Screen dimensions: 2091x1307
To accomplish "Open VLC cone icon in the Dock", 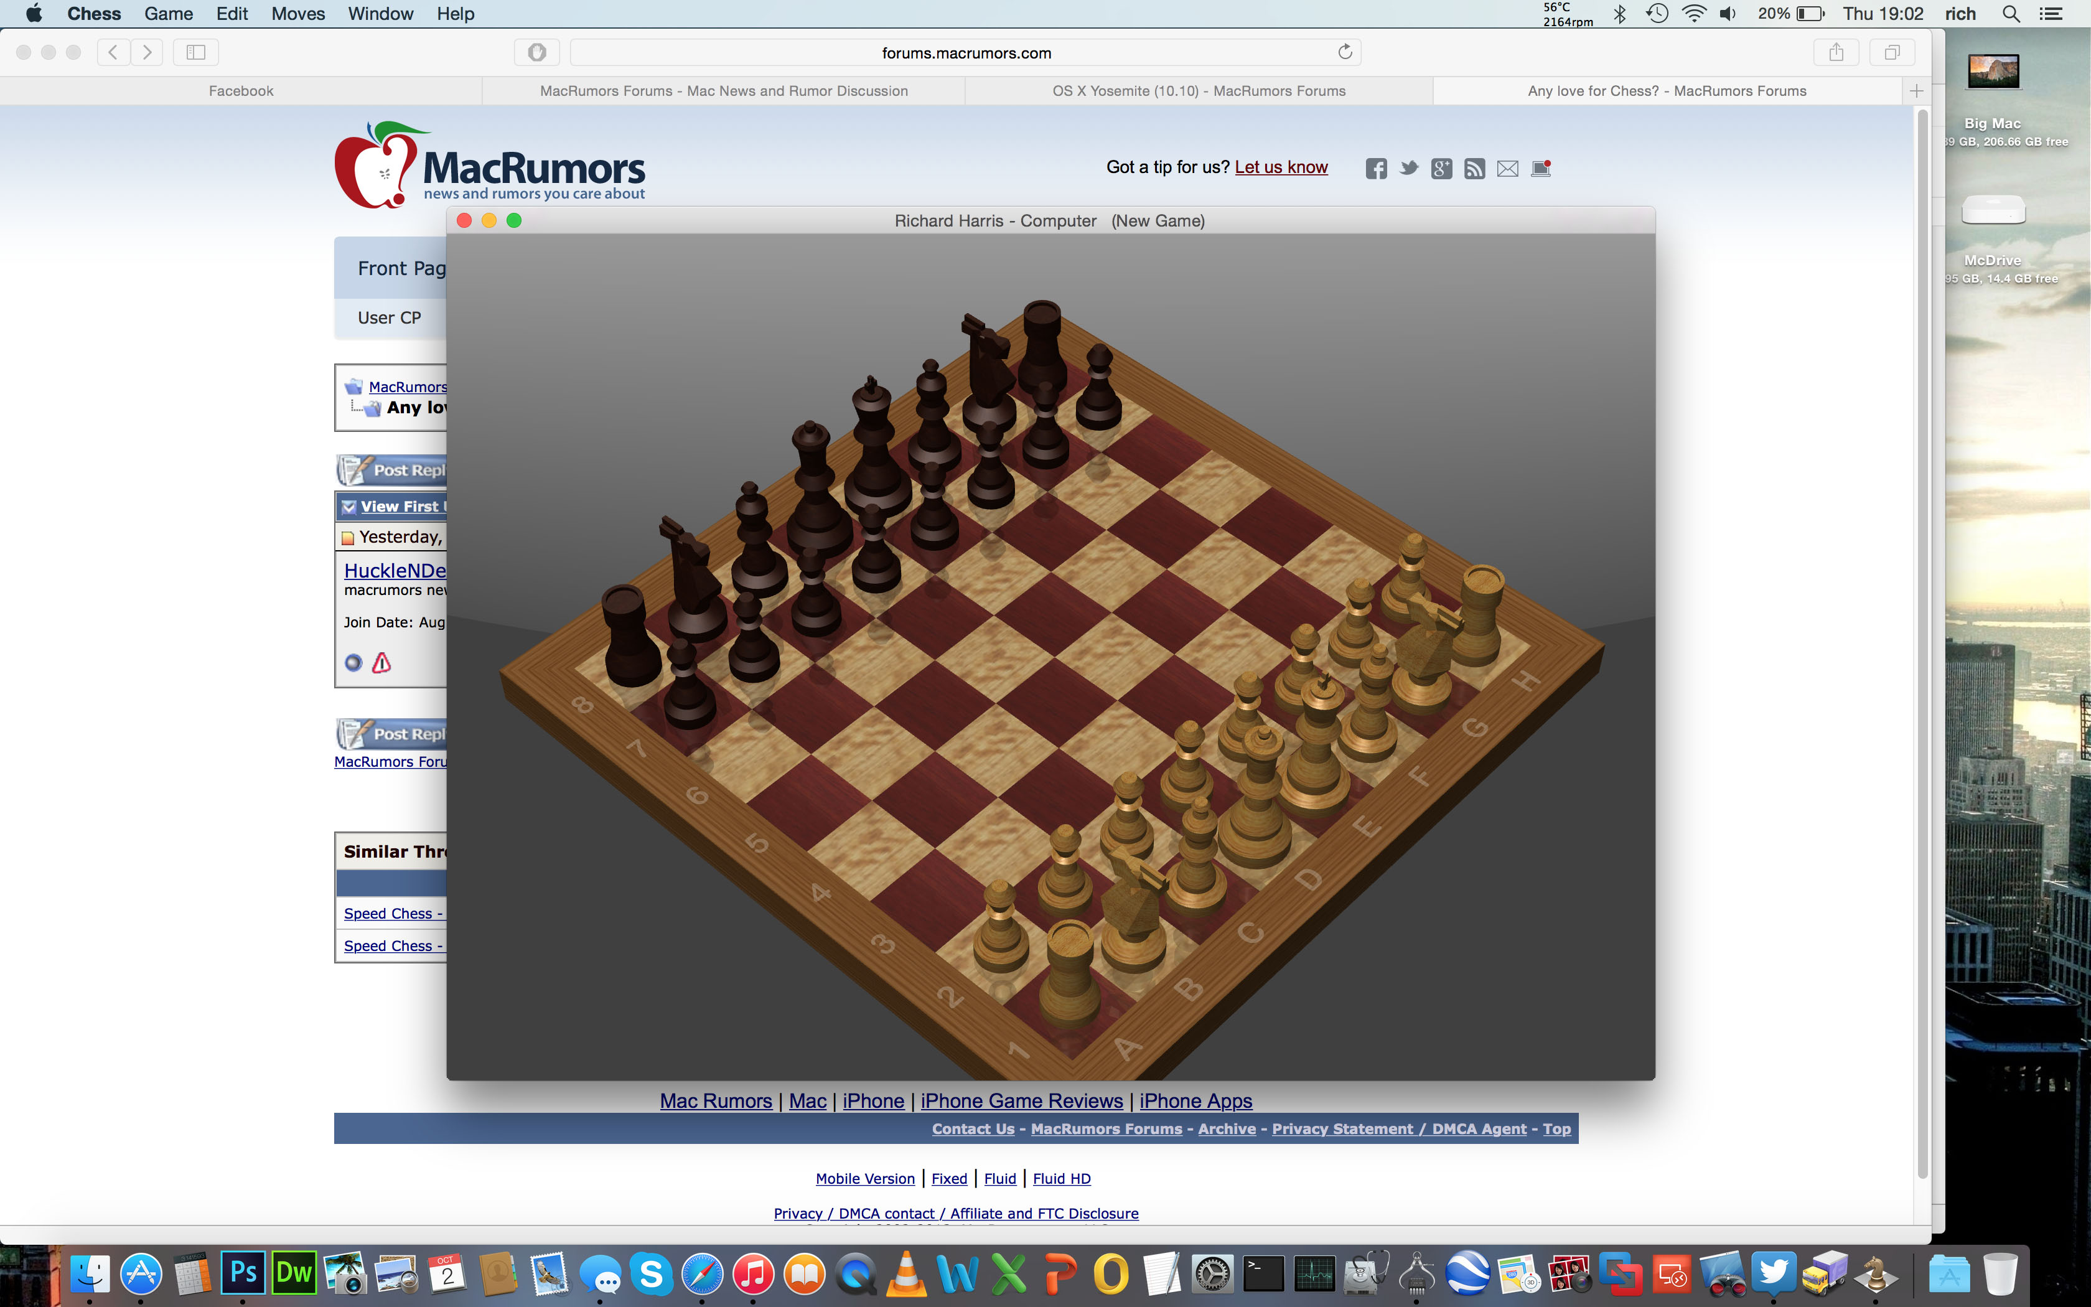I will [x=906, y=1273].
